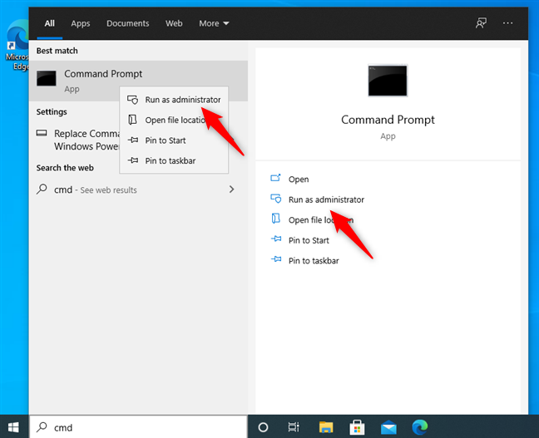The height and width of the screenshot is (438, 539).
Task: Click Pin to Start in preview pane
Action: point(309,240)
